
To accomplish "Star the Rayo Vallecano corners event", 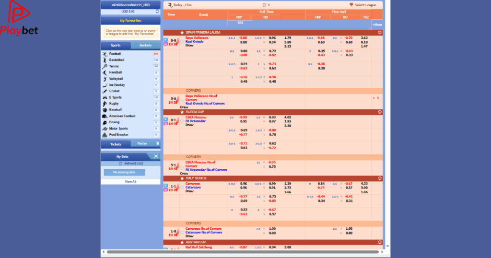I will (x=182, y=102).
